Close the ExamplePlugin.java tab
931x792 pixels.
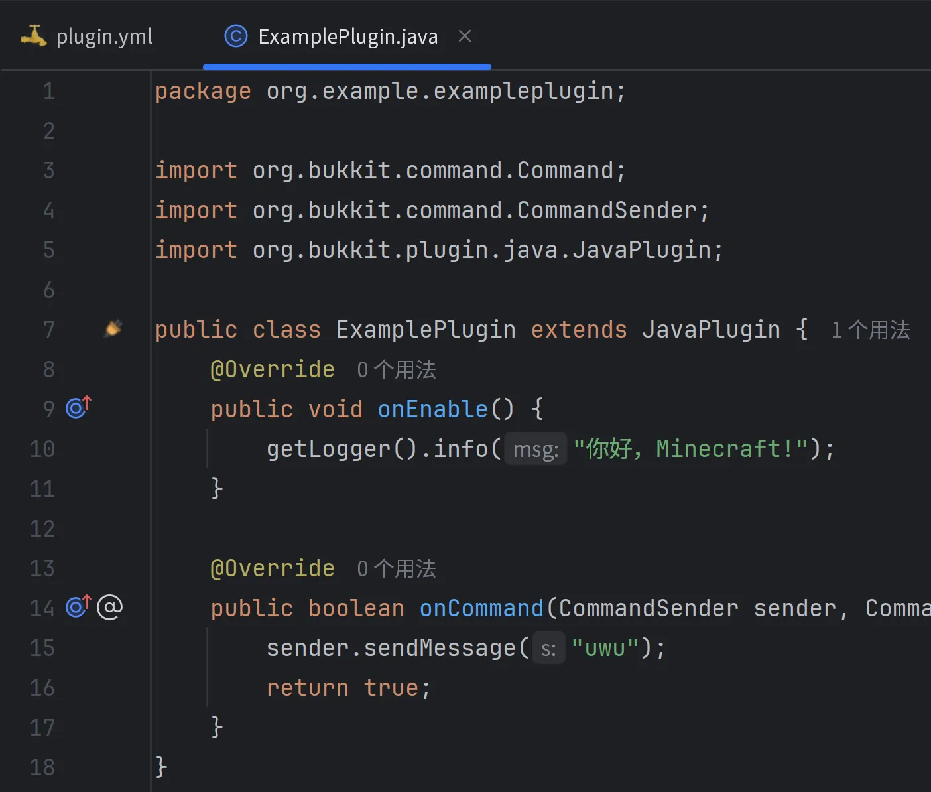(465, 36)
